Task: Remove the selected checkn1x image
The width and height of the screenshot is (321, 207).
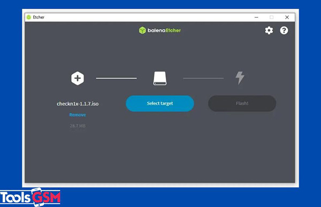Action: (78, 115)
